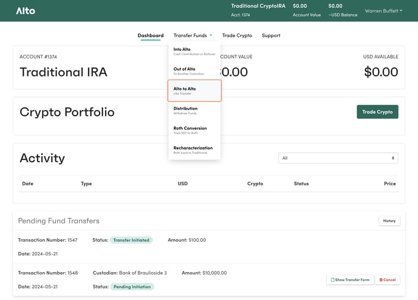Screen dimensions: 418x300
Task: Click the Acct. 1374 text in header
Action: 241,15
